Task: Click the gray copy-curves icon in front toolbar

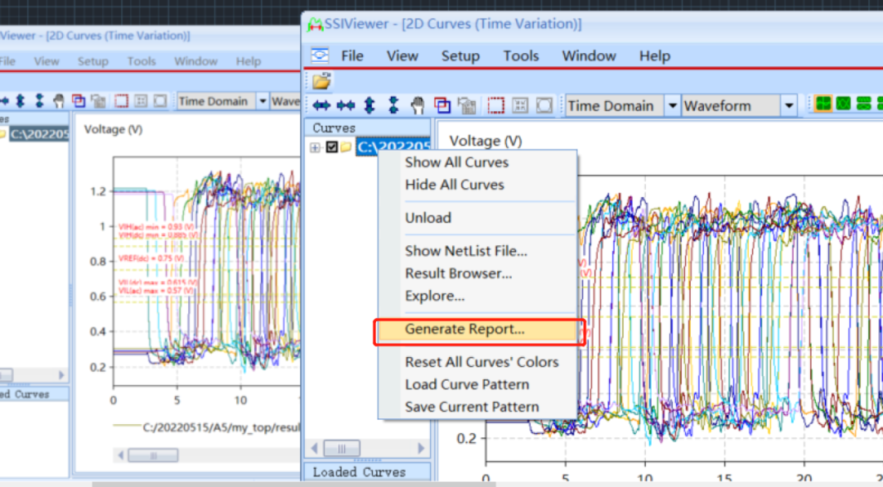Action: point(467,105)
